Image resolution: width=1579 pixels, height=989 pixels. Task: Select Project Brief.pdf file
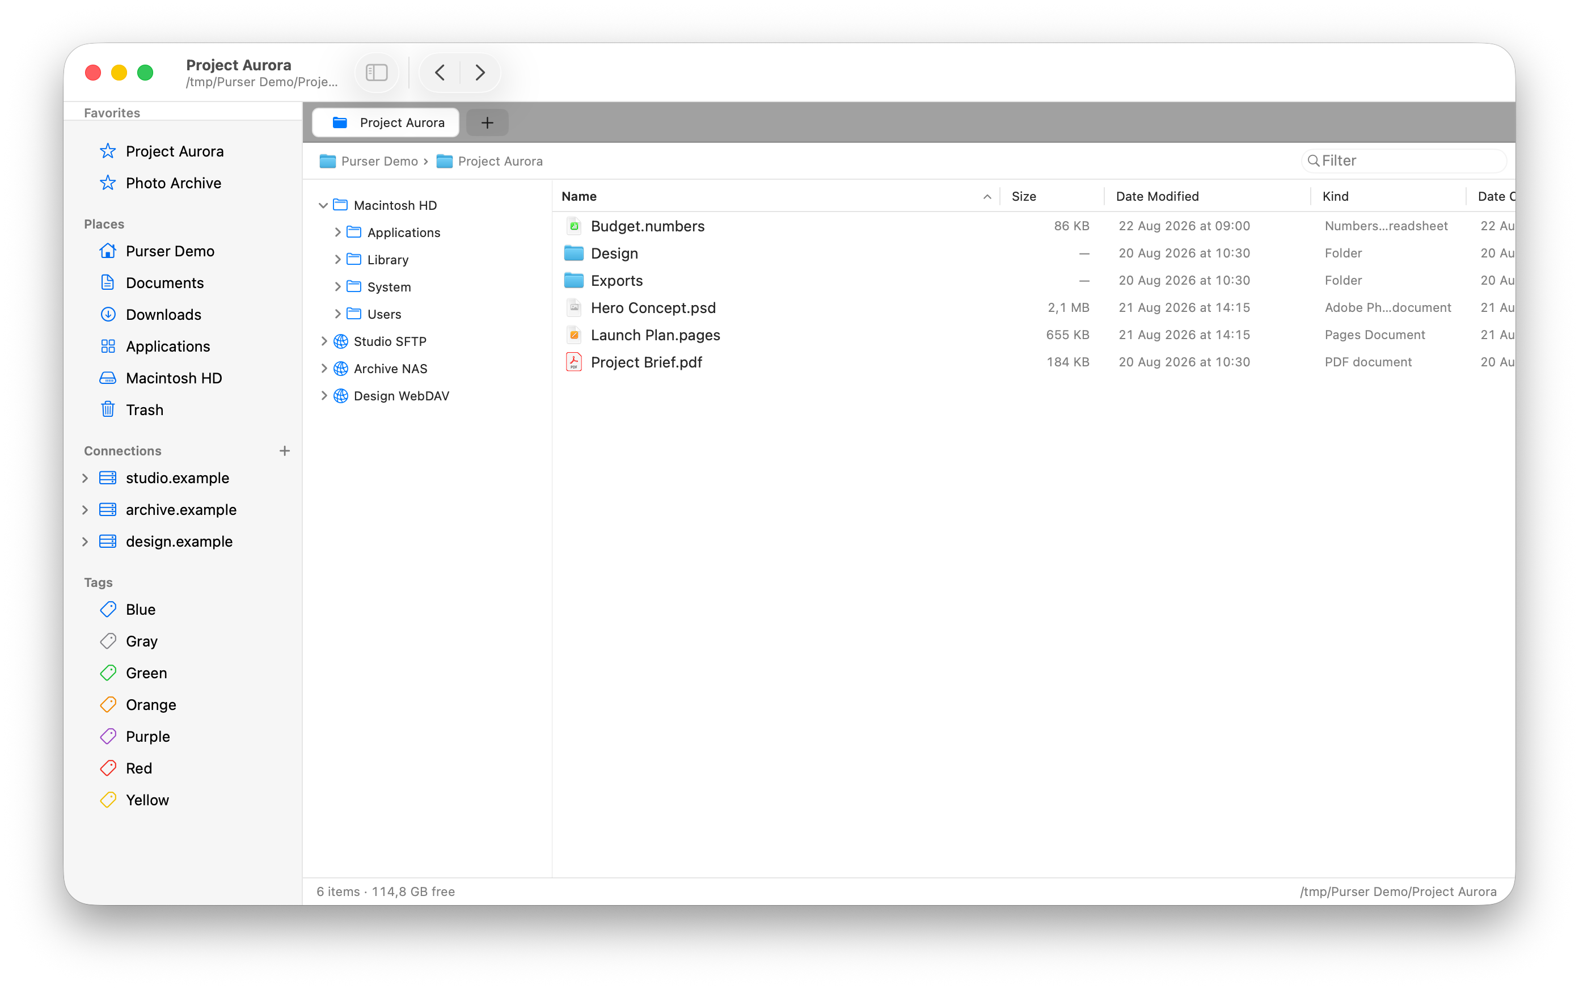pos(1033,362)
